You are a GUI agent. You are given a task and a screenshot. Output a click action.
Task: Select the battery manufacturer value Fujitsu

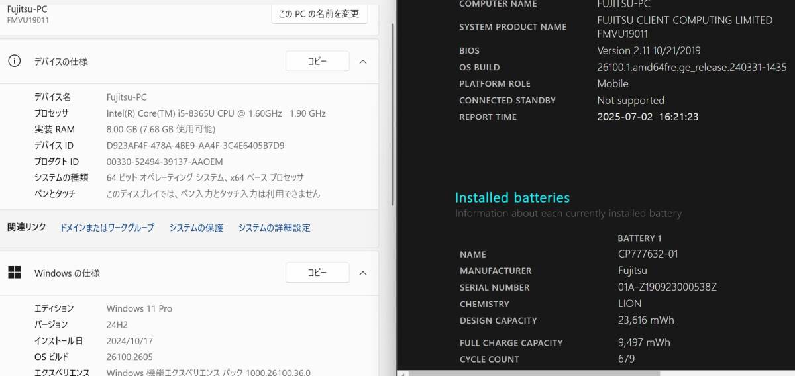[632, 270]
